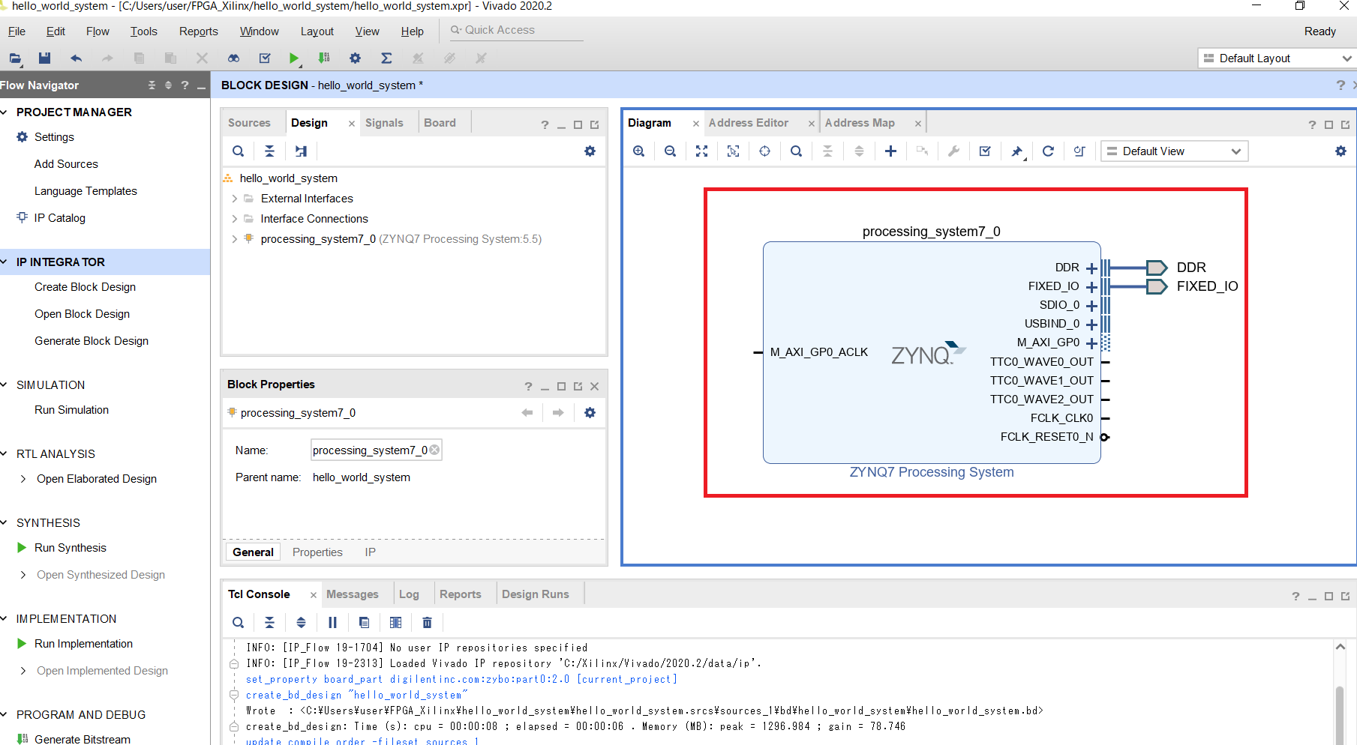1357x745 pixels.
Task: Zoom out on the Diagram canvas
Action: [x=671, y=151]
